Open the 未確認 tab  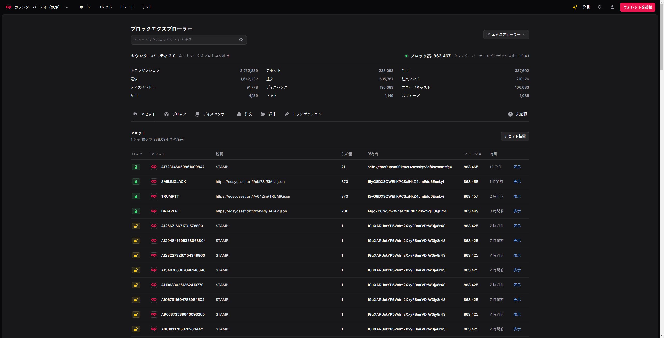point(517,114)
